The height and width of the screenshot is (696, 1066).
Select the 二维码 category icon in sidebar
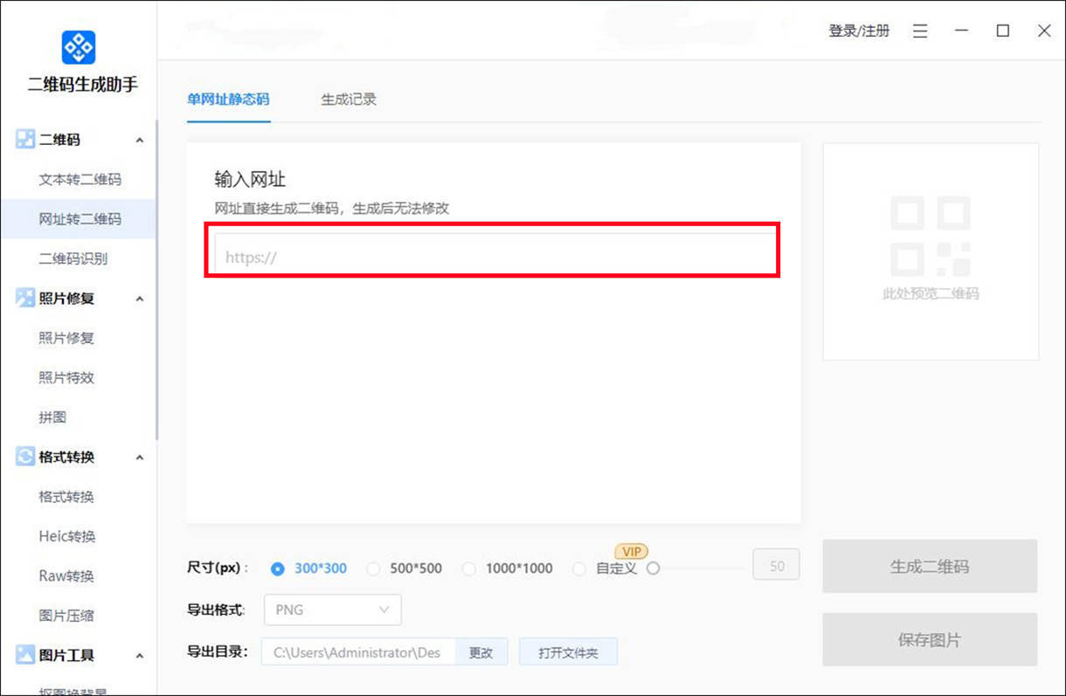click(x=24, y=139)
